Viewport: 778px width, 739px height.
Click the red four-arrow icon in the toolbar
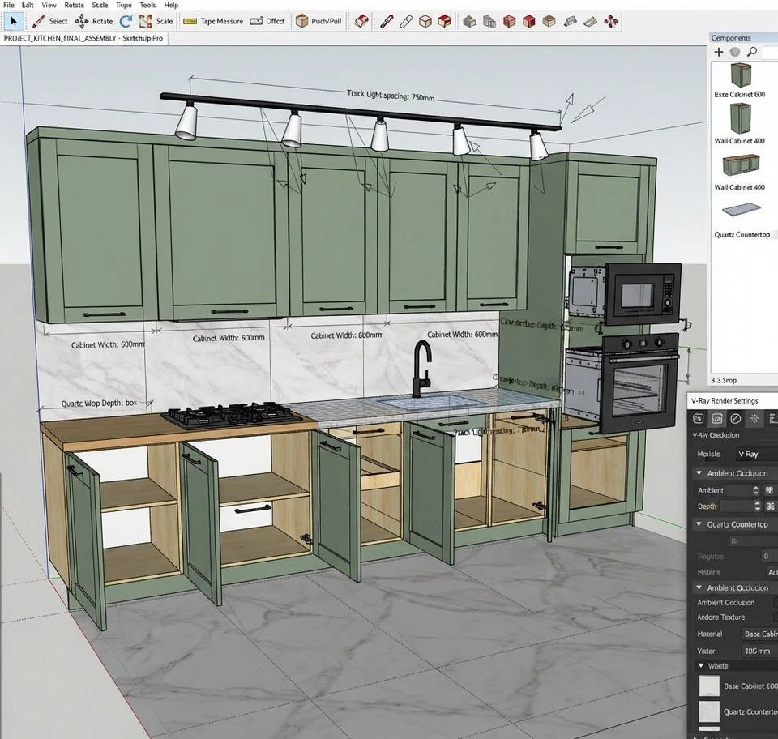(611, 21)
